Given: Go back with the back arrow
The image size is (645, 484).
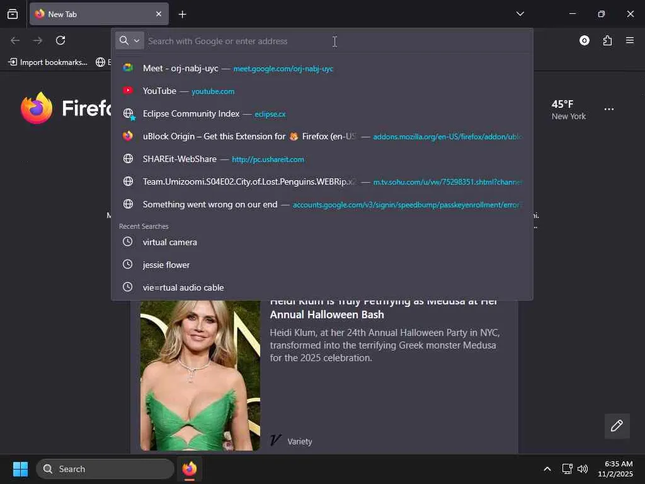Looking at the screenshot, I should click(x=15, y=40).
